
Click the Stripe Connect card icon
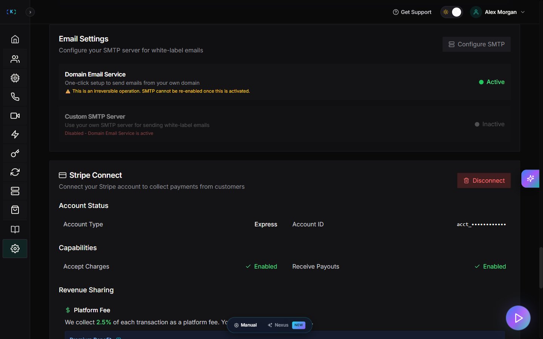pyautogui.click(x=63, y=175)
